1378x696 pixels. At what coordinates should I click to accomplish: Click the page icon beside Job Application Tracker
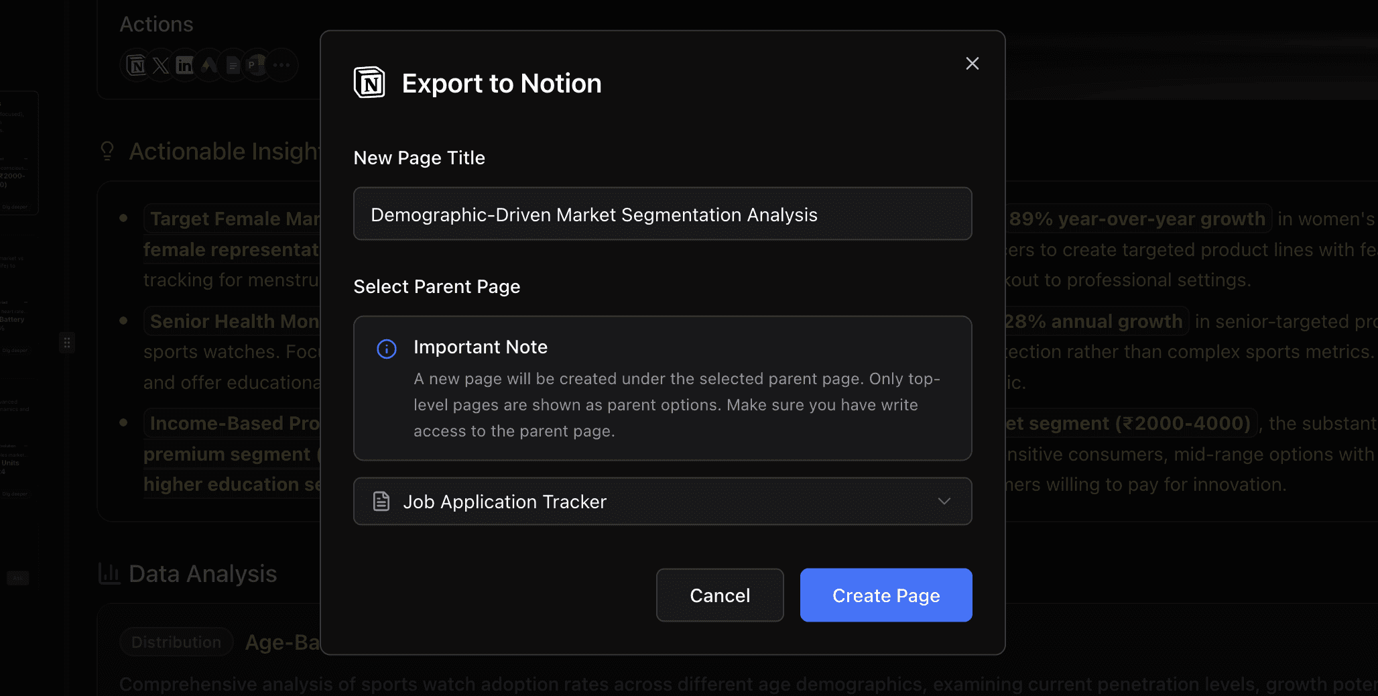381,501
